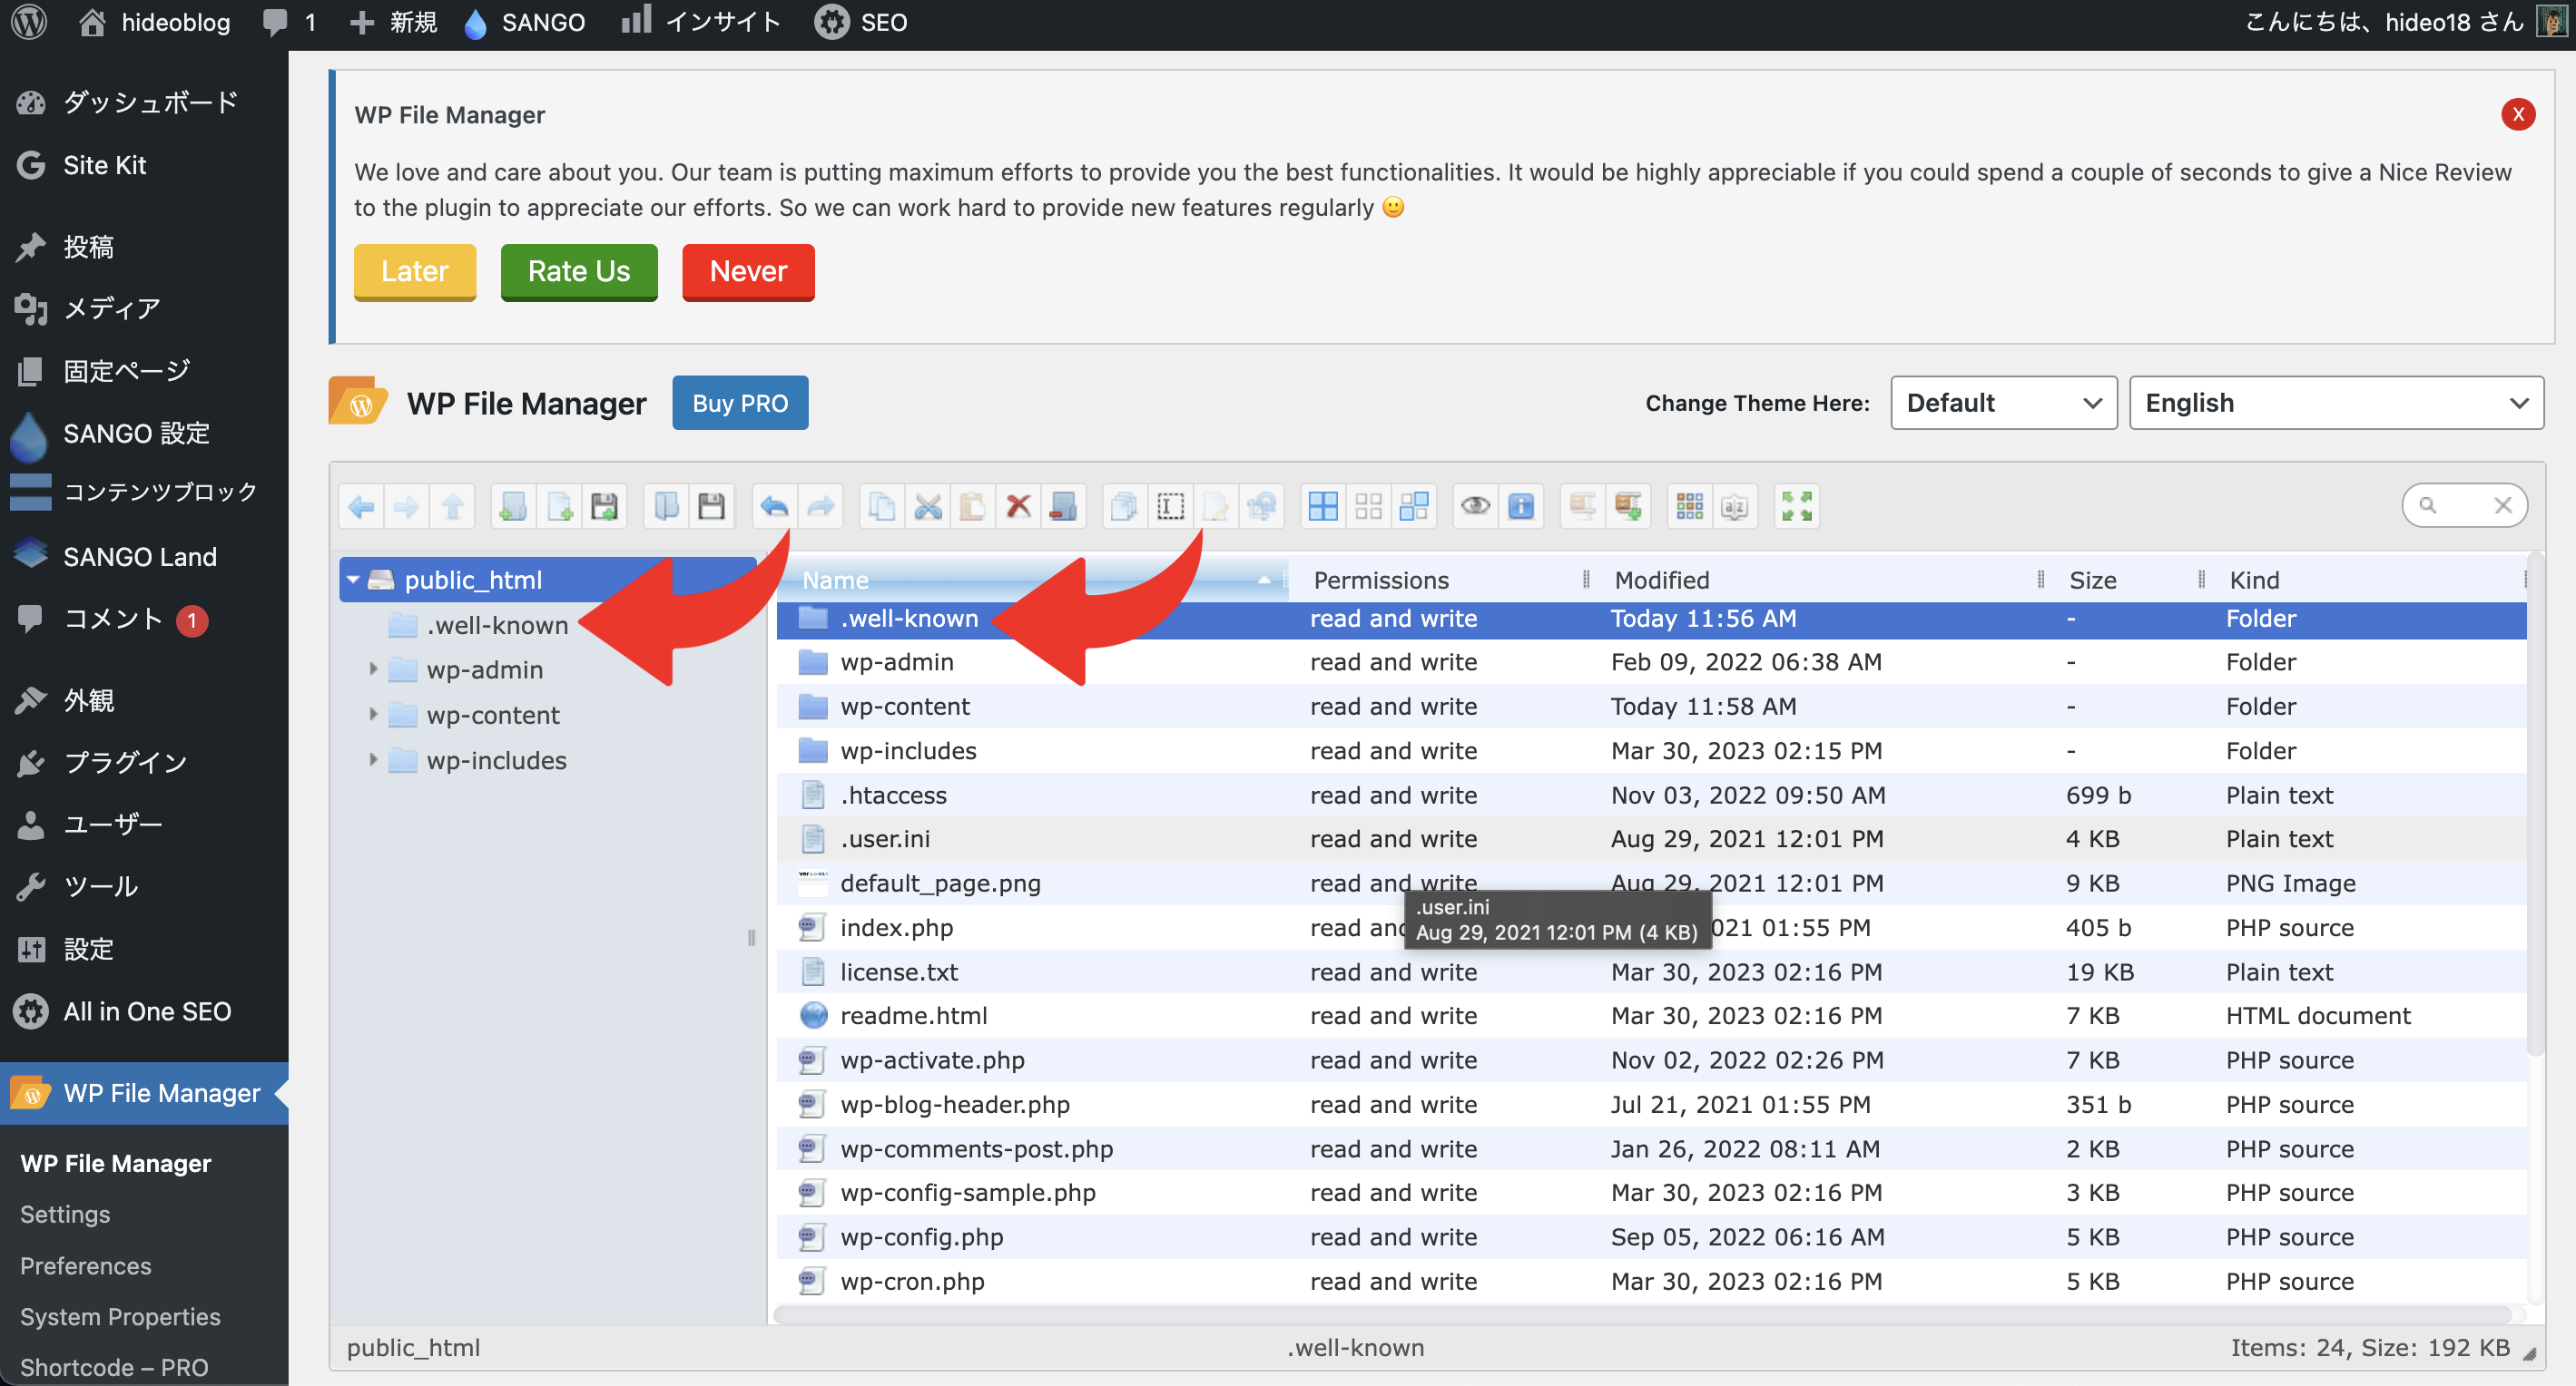Open All in One SEO menu
Image resolution: width=2576 pixels, height=1386 pixels.
click(x=144, y=1011)
